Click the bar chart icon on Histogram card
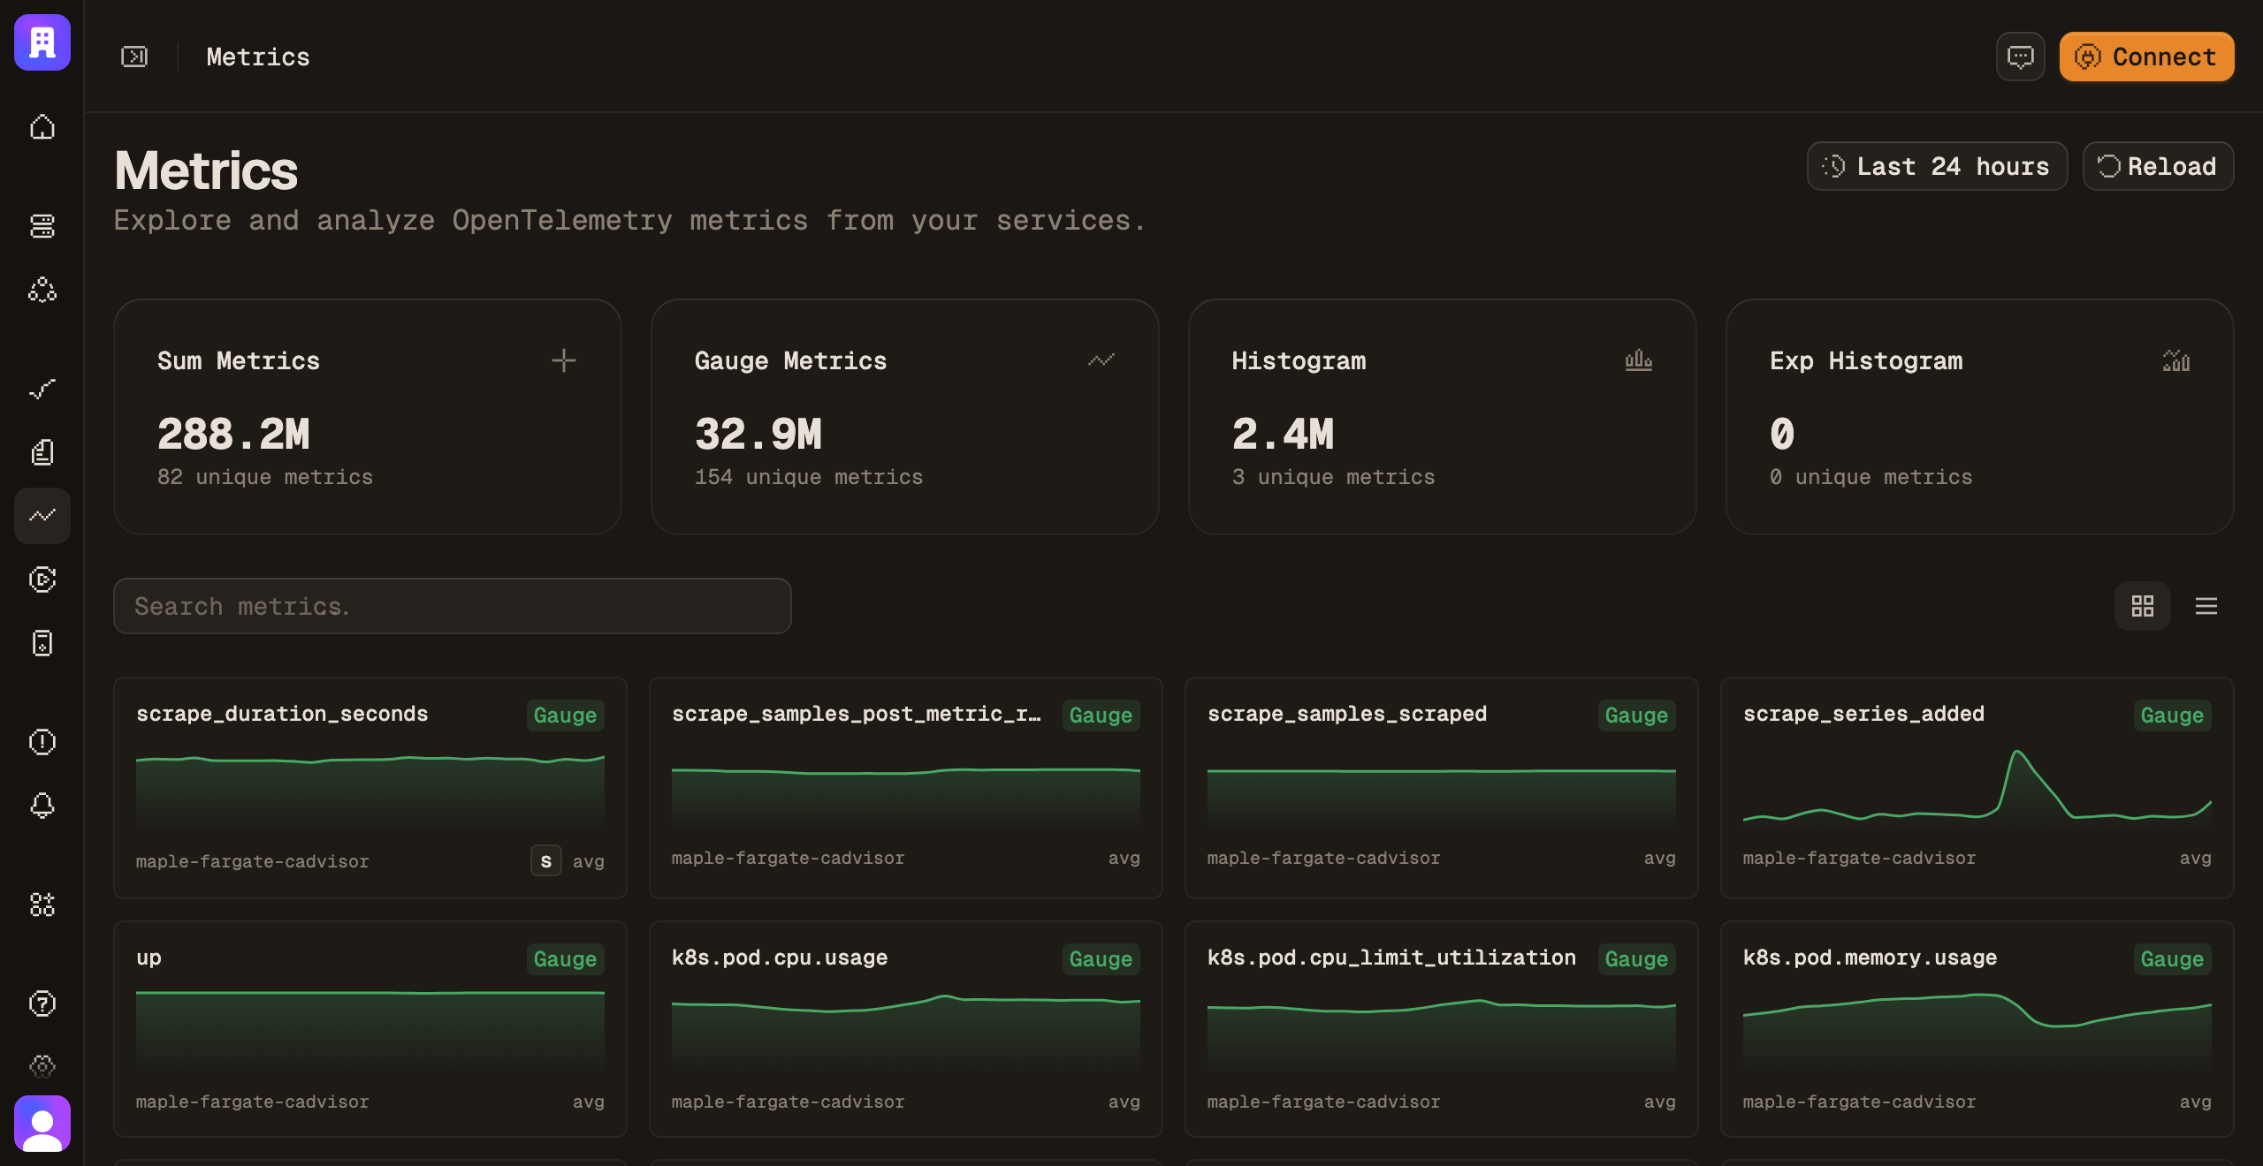 coord(1639,360)
